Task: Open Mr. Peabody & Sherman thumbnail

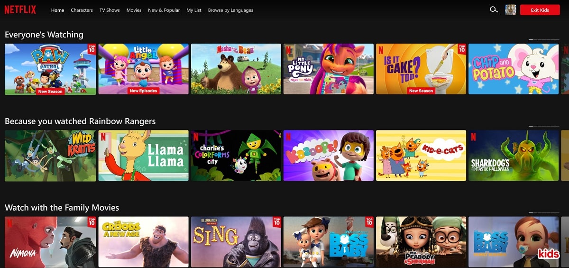Action: 421,242
